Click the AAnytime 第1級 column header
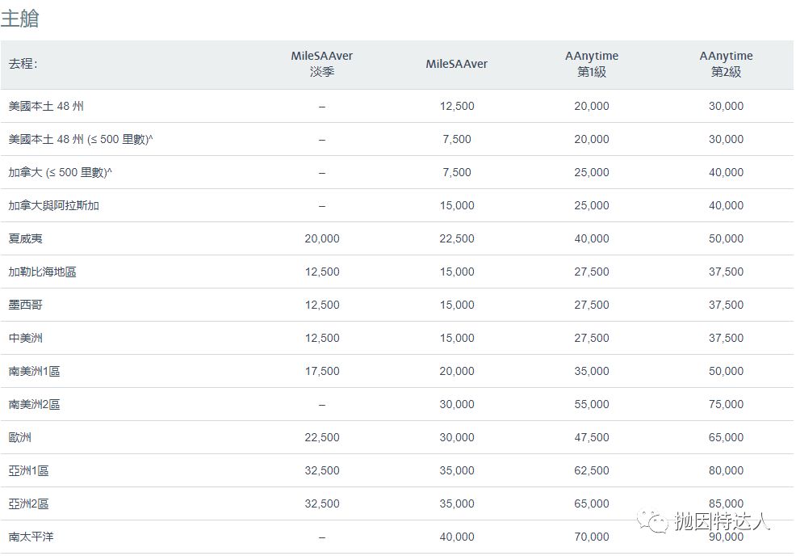The height and width of the screenshot is (556, 796). (592, 64)
